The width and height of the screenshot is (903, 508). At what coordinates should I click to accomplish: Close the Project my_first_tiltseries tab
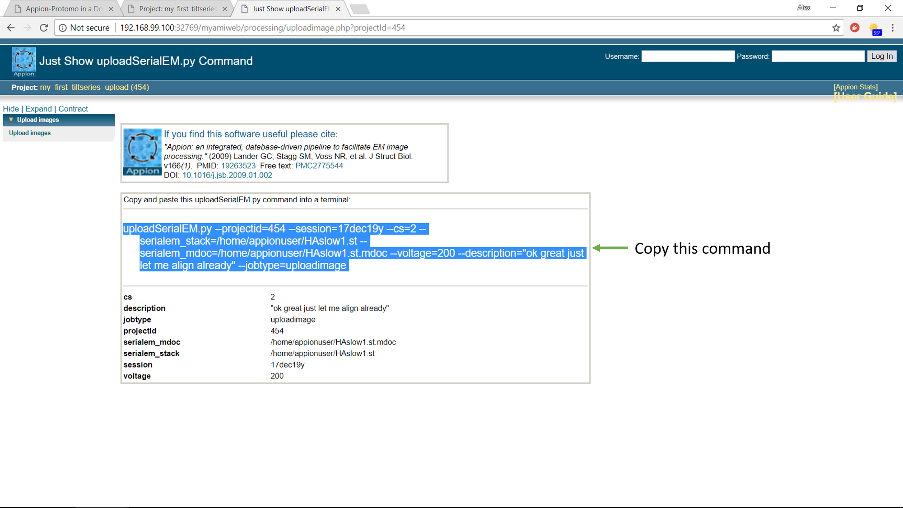225,9
